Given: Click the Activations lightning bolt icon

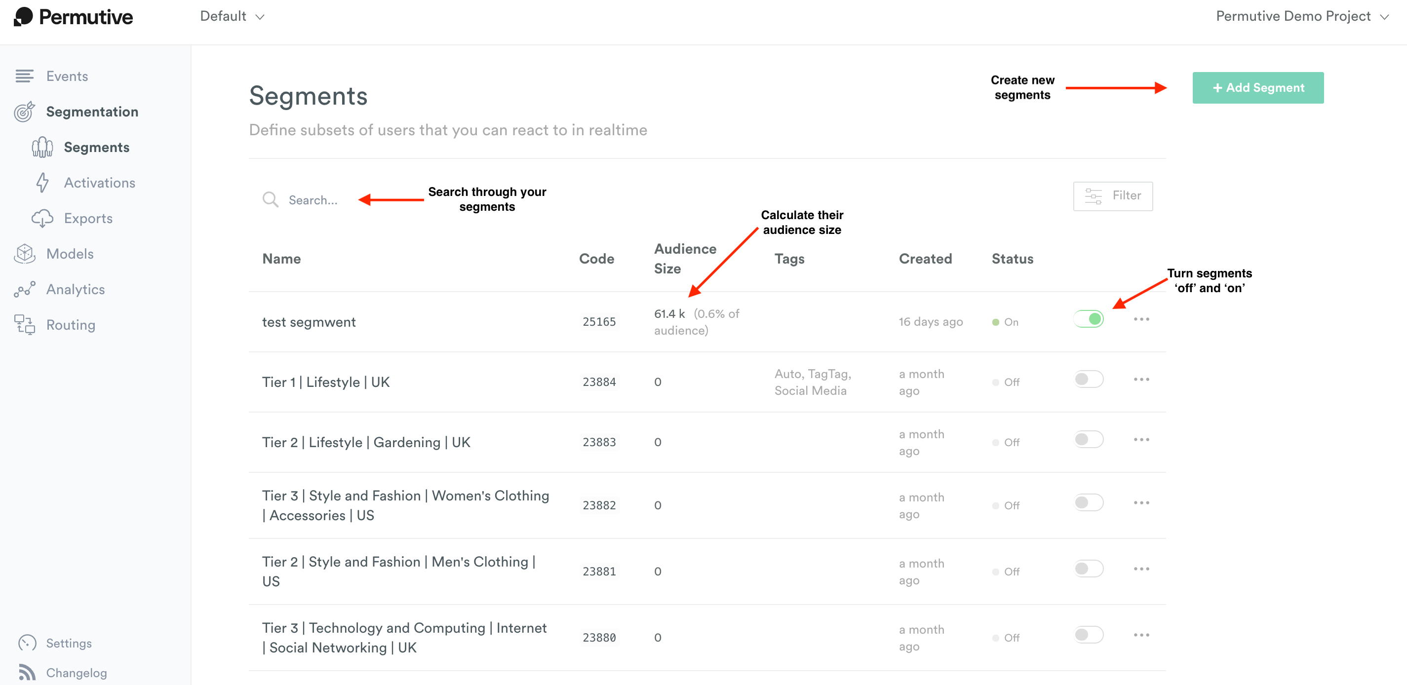Looking at the screenshot, I should pyautogui.click(x=42, y=183).
